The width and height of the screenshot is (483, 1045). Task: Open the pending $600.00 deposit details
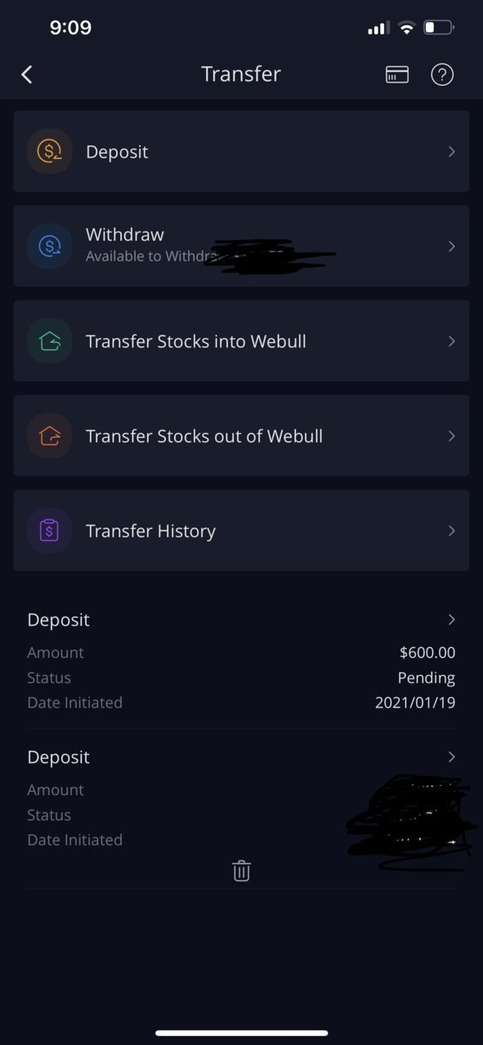[x=241, y=660]
